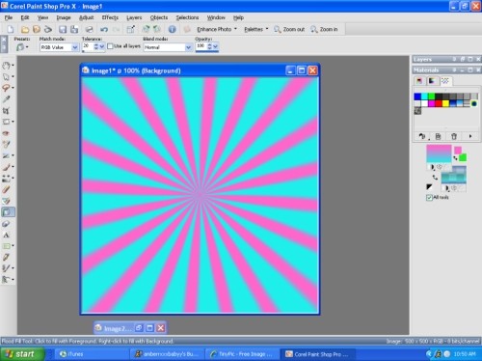Click the Print icon in toolbar
This screenshot has height=361, width=482.
[x=89, y=29]
